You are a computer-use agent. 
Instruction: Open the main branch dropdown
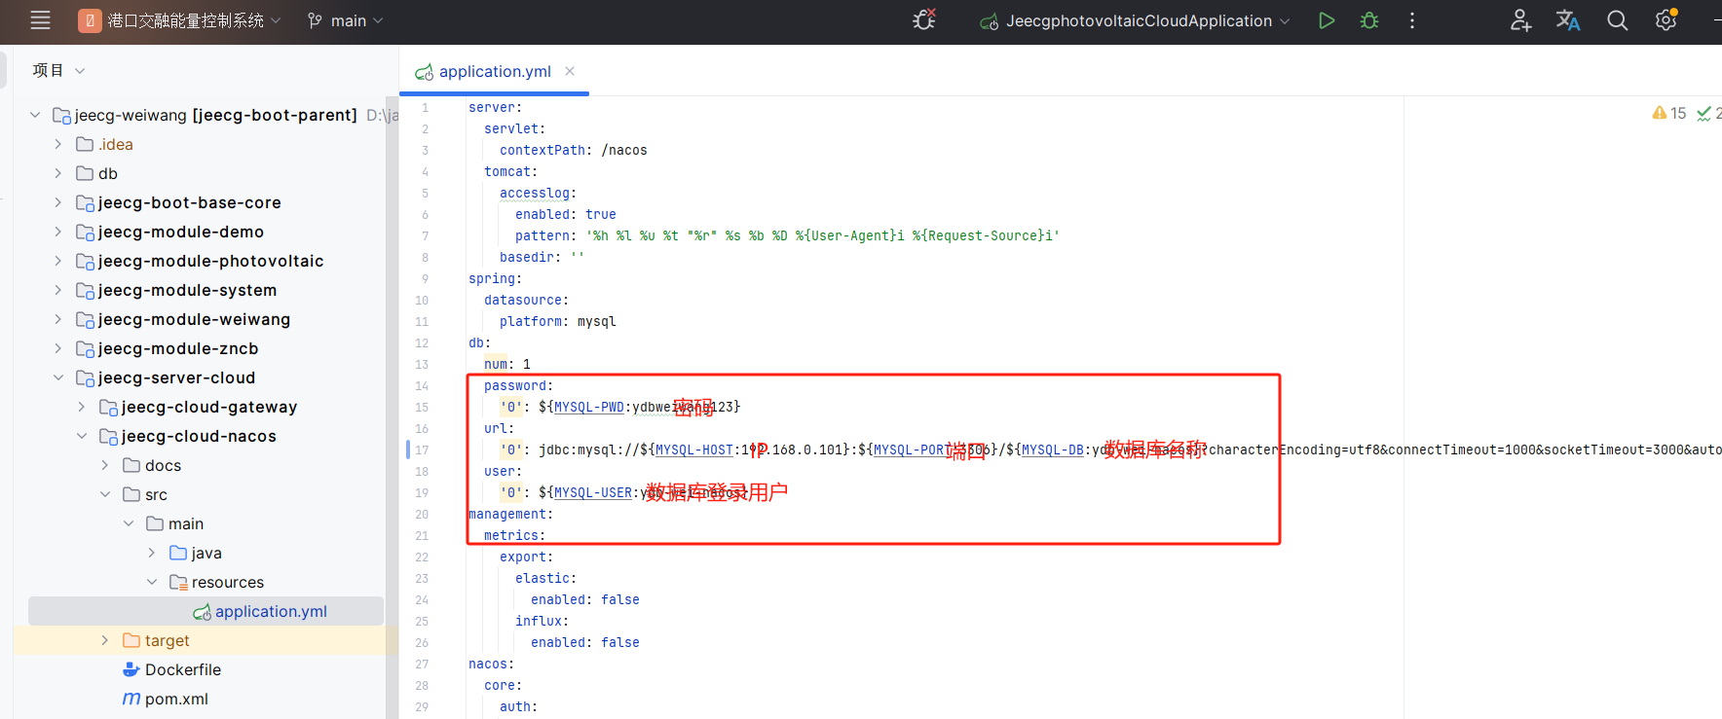(x=346, y=20)
